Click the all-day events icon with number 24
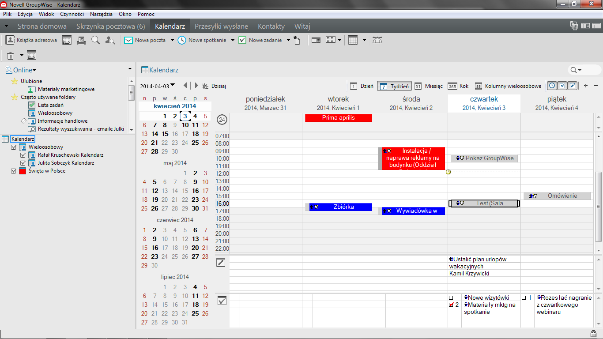 click(222, 119)
